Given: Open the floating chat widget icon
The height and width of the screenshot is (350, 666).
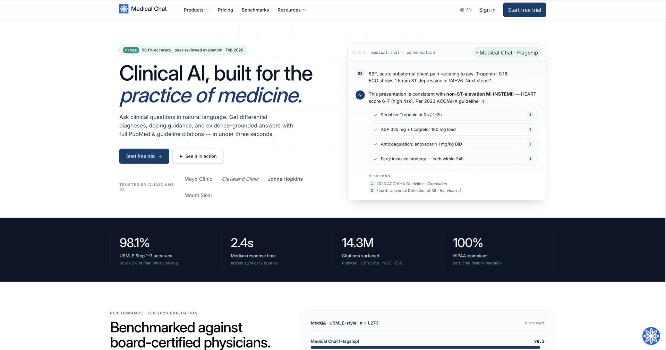Looking at the screenshot, I should point(651,336).
